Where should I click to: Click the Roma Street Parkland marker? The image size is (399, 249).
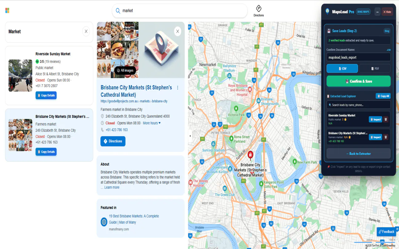click(x=231, y=139)
